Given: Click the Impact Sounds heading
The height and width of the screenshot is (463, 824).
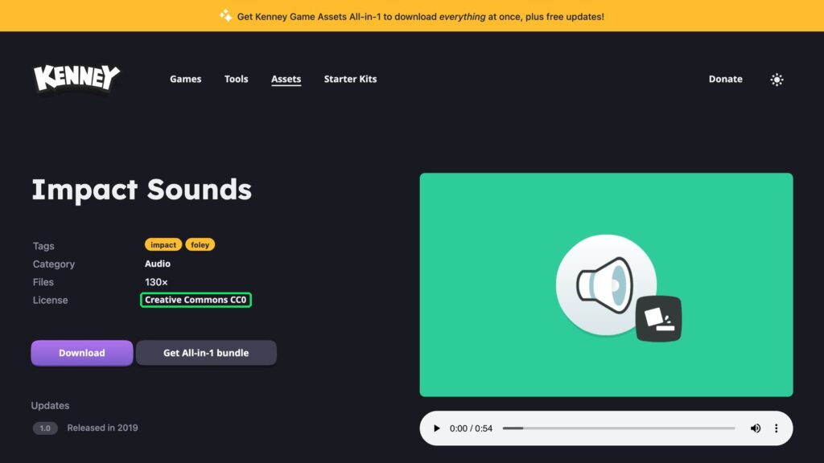Looking at the screenshot, I should tap(142, 190).
